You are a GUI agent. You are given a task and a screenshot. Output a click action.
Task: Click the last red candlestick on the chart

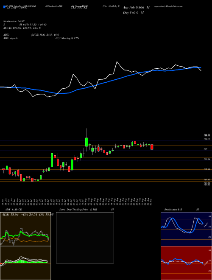(x=152, y=147)
